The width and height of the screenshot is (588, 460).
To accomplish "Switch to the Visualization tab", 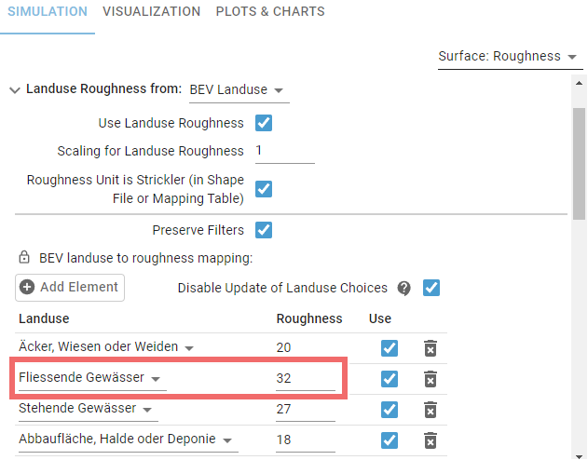I will (x=151, y=12).
